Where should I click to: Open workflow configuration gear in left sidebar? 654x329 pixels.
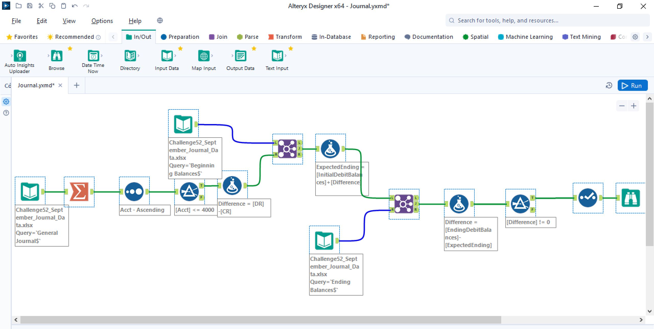6,102
